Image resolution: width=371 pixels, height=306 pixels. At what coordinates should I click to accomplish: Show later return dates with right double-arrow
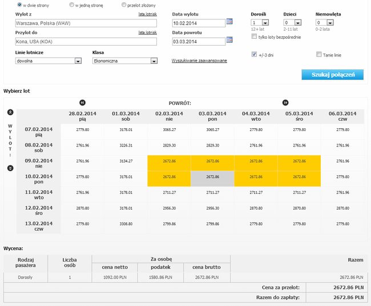coord(285,103)
